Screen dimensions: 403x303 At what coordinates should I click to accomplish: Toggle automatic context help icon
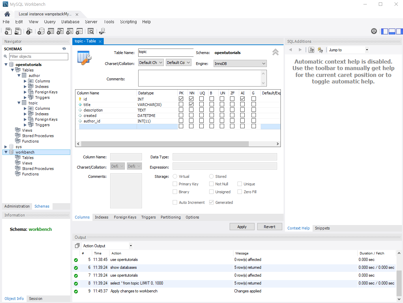pos(320,50)
